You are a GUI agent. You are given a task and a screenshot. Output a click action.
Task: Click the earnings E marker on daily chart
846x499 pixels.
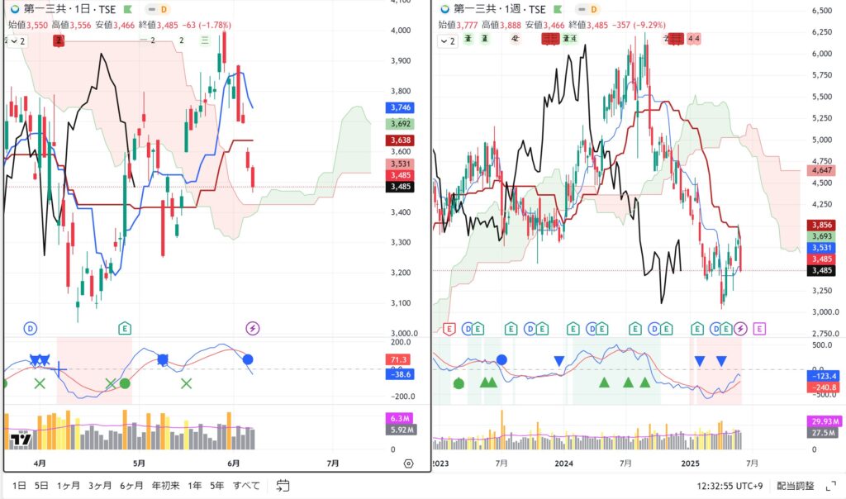125,328
